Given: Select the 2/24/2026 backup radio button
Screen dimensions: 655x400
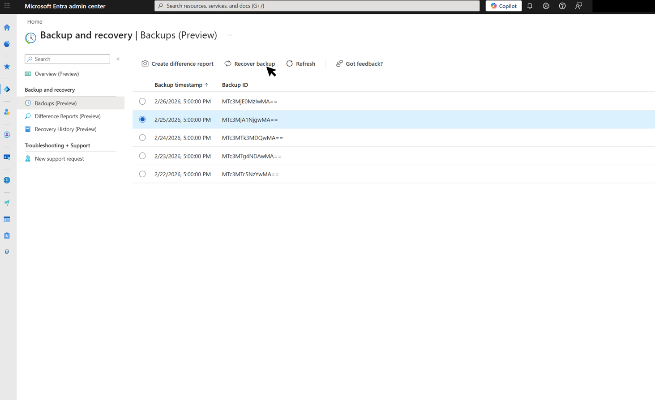Looking at the screenshot, I should (142, 138).
